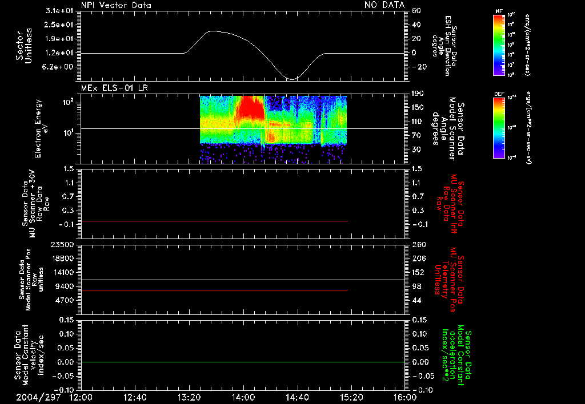The image size is (585, 404).
Task: Click the "Model Scanner Pos Raw" axis title
Action: point(31,280)
